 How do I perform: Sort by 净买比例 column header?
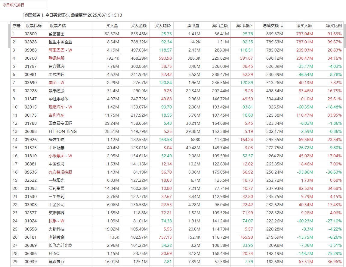point(334,26)
